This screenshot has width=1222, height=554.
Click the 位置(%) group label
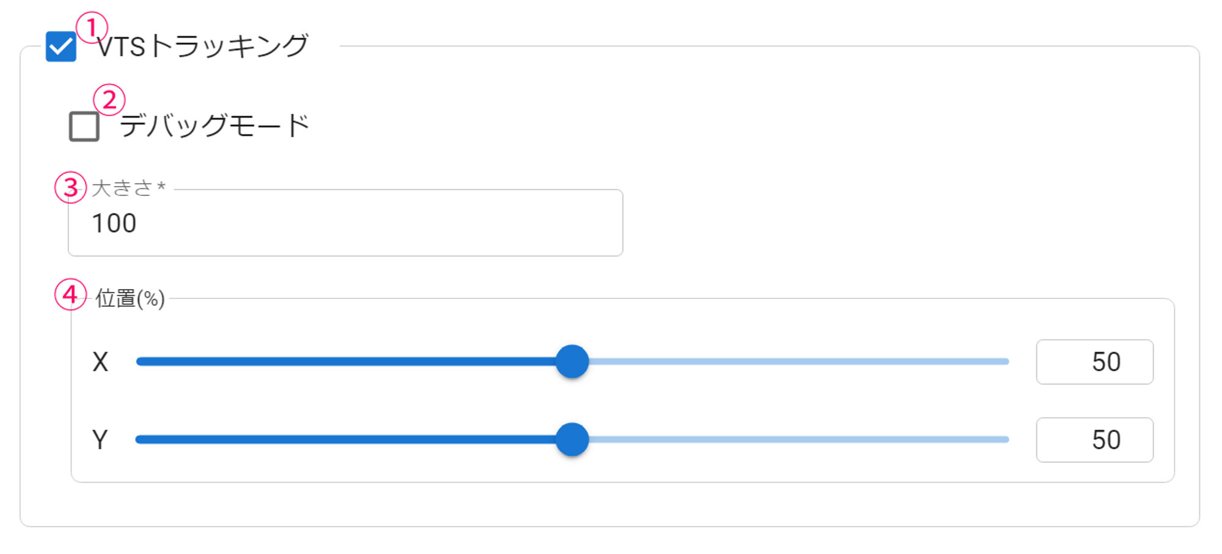click(x=130, y=299)
